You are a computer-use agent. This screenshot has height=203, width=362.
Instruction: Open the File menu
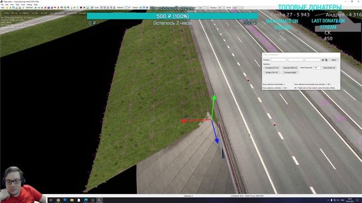tap(2, 5)
